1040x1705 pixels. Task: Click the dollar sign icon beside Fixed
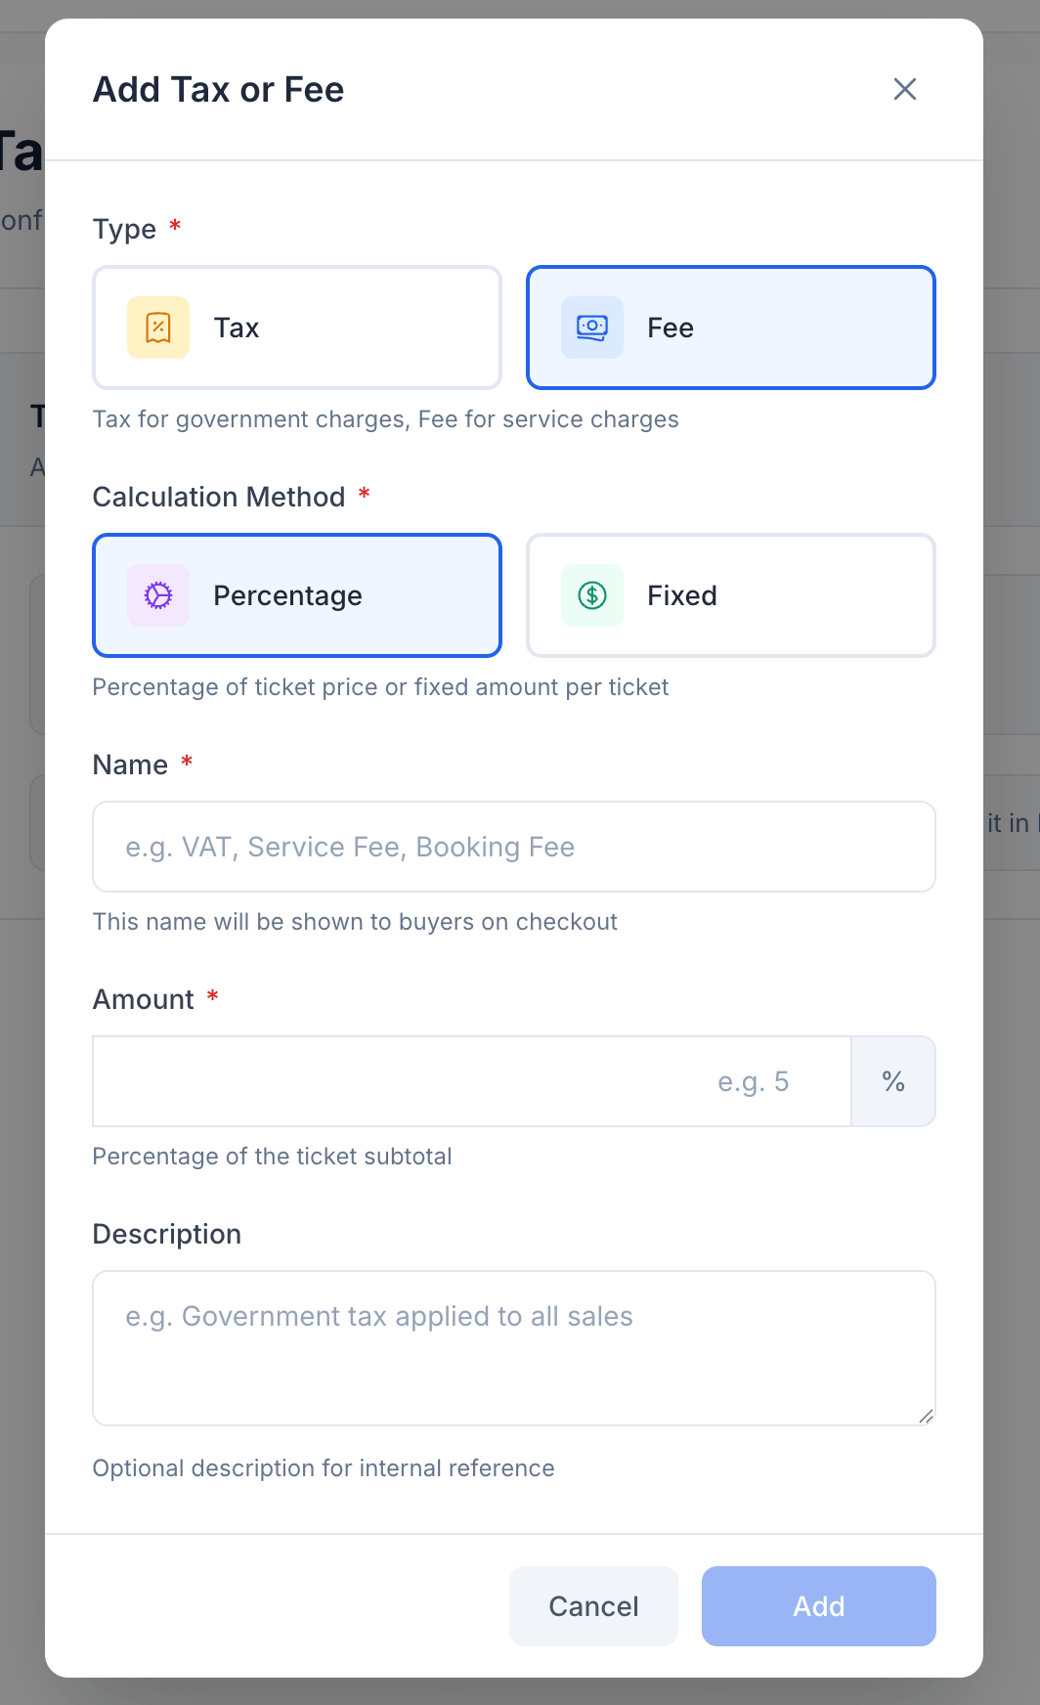[591, 595]
